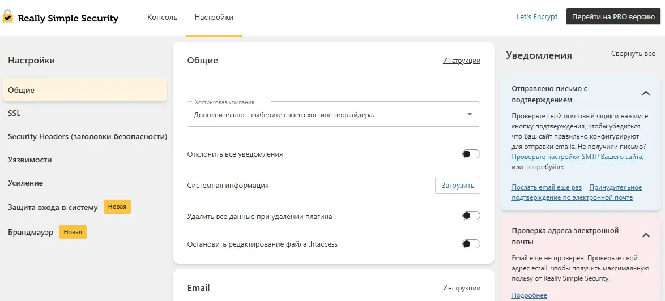
Task: Open Инструкции link in Email section
Action: pyautogui.click(x=461, y=288)
